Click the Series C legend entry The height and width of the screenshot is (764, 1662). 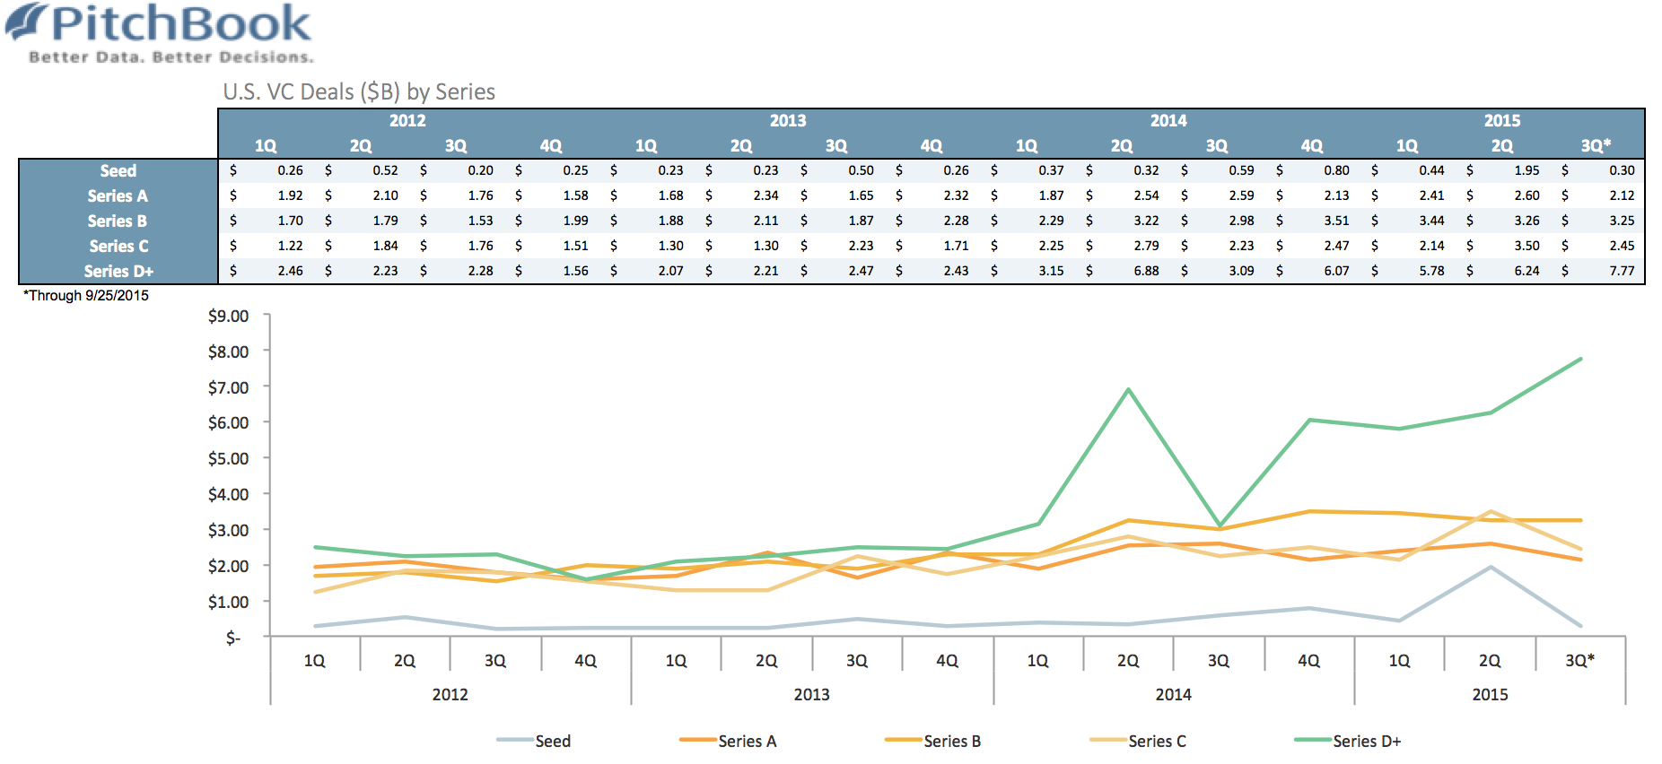pos(1138,741)
